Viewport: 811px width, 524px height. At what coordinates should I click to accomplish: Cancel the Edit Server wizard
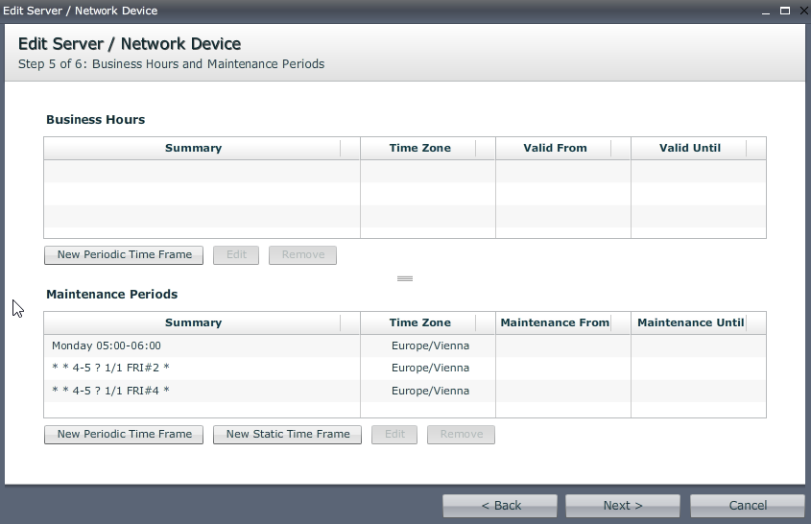747,506
